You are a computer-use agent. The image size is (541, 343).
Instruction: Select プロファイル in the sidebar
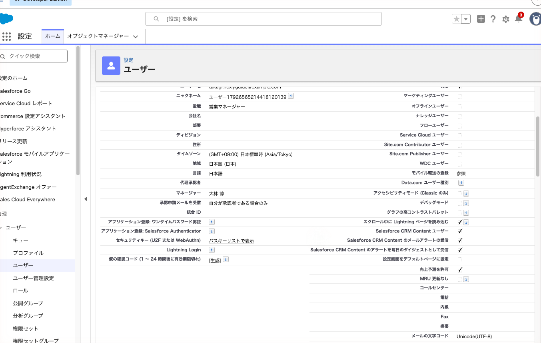[x=28, y=253]
